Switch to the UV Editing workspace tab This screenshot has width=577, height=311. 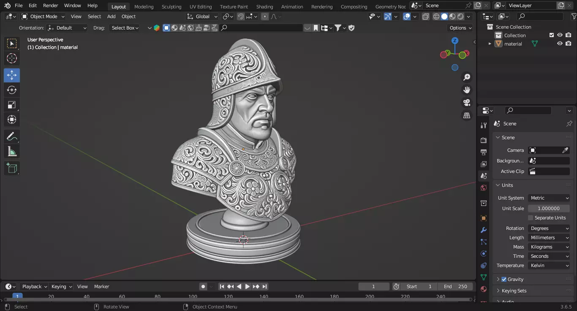pos(201,6)
